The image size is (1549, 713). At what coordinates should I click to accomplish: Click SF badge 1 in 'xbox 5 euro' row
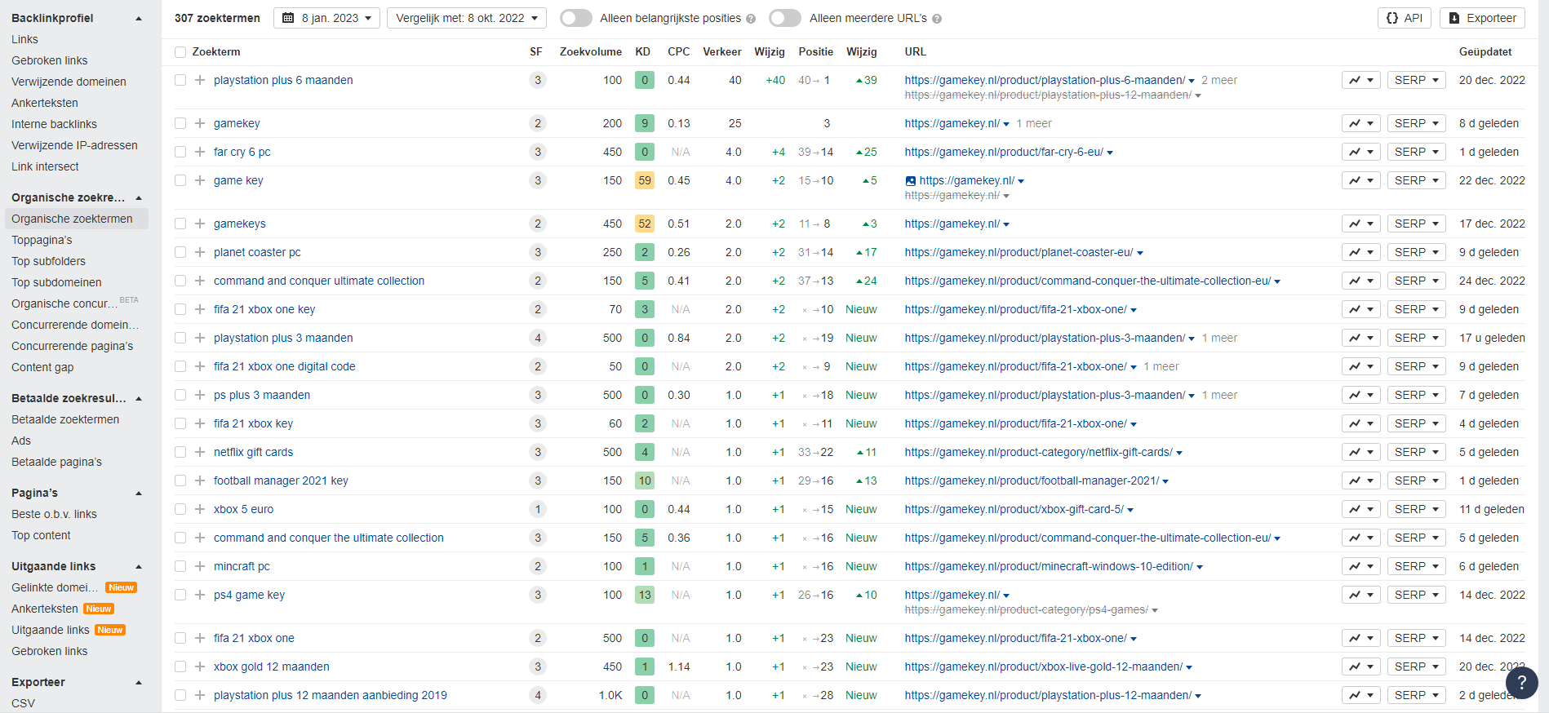click(x=537, y=509)
